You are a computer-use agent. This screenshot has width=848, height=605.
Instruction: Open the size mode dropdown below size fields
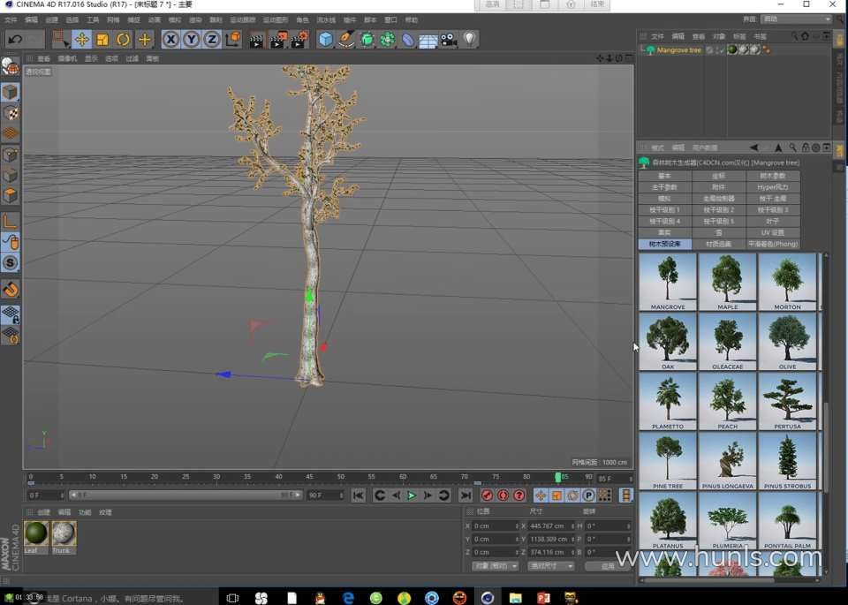(550, 566)
